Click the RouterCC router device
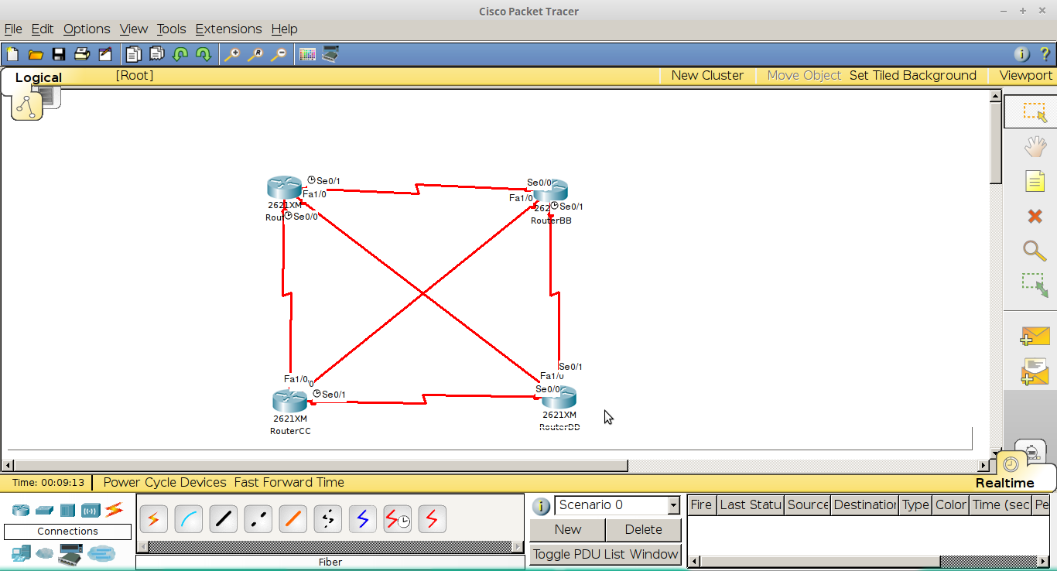Viewport: 1057px width, 571px height. click(x=289, y=401)
